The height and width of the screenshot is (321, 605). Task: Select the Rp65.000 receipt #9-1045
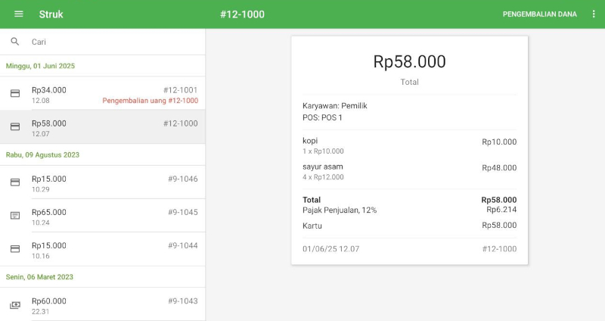coord(113,216)
